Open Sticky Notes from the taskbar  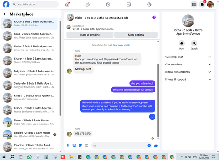[x=80, y=157]
